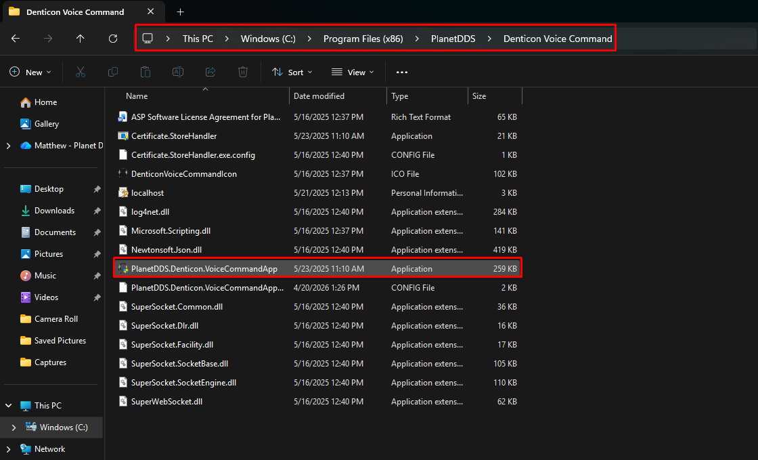Click the PC monitor icon in address bar
The height and width of the screenshot is (460, 758).
[148, 38]
